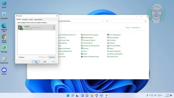
Task: Open the View by Small icons dropdown
Action: (136, 27)
